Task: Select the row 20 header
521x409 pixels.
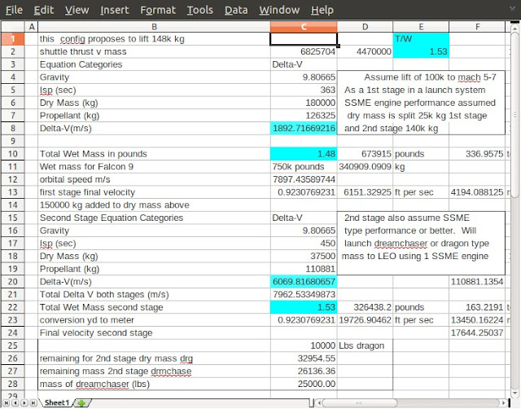Action: [13, 282]
